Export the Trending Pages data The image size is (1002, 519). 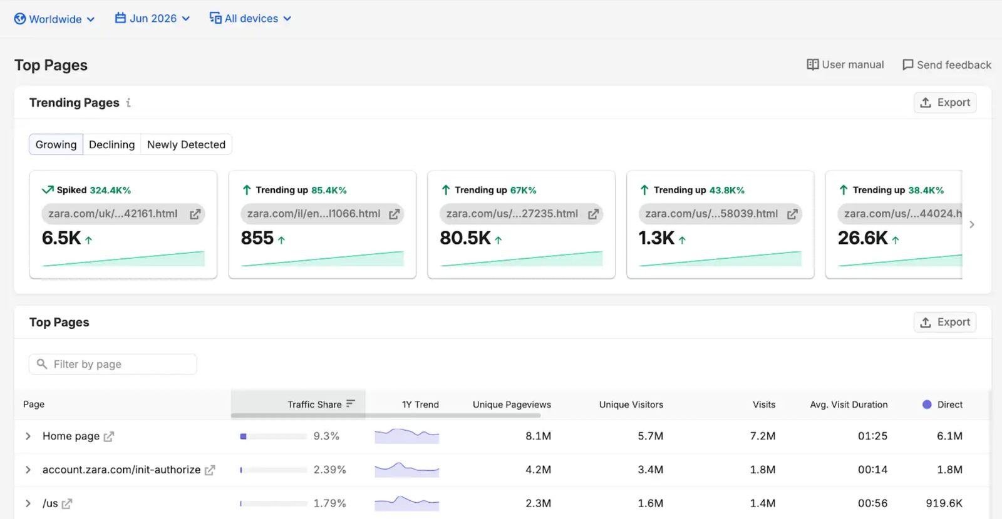[x=944, y=103]
